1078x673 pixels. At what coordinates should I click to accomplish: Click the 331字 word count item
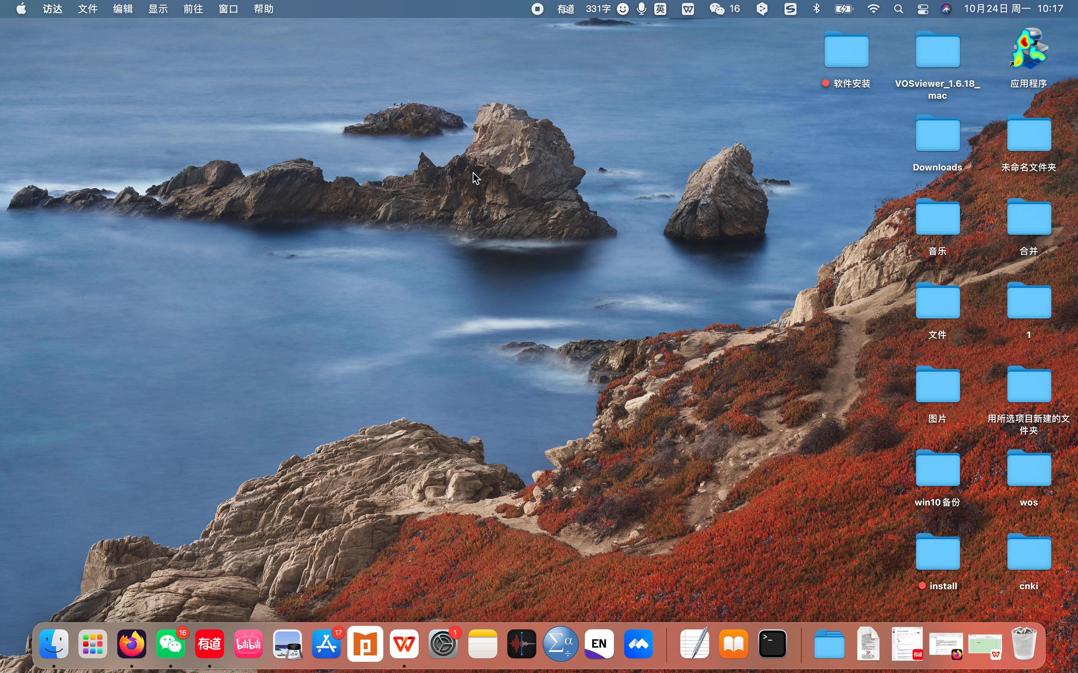pyautogui.click(x=598, y=9)
